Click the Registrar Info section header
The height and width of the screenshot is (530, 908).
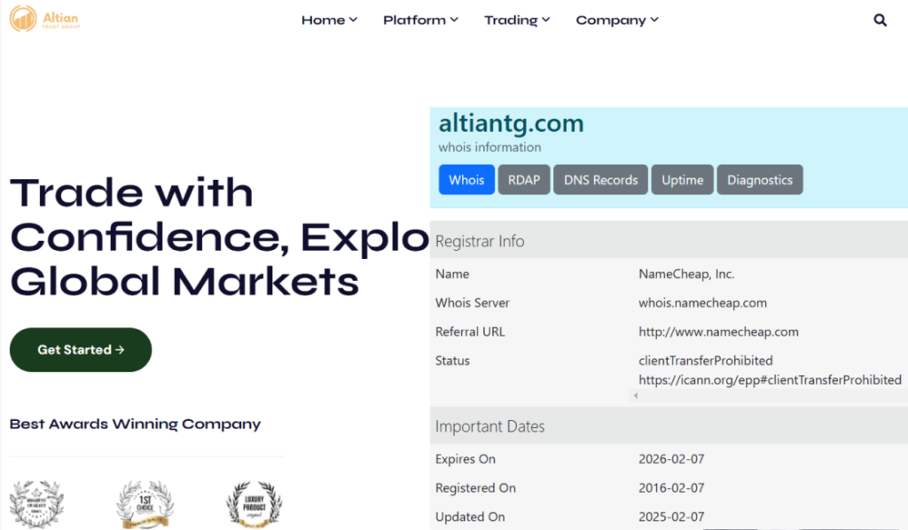click(669, 241)
